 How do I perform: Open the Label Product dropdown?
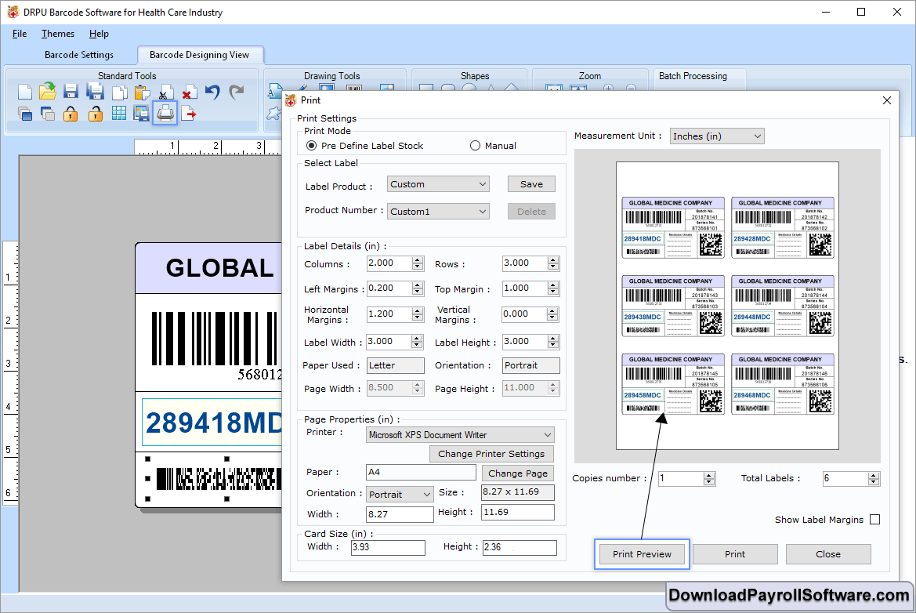pyautogui.click(x=438, y=184)
